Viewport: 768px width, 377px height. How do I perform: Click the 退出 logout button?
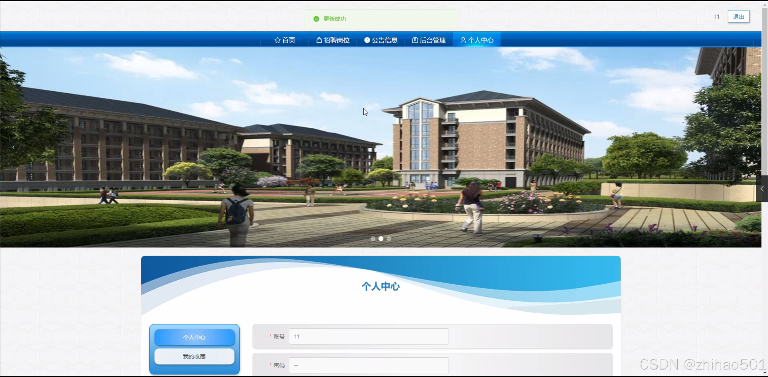pyautogui.click(x=738, y=17)
